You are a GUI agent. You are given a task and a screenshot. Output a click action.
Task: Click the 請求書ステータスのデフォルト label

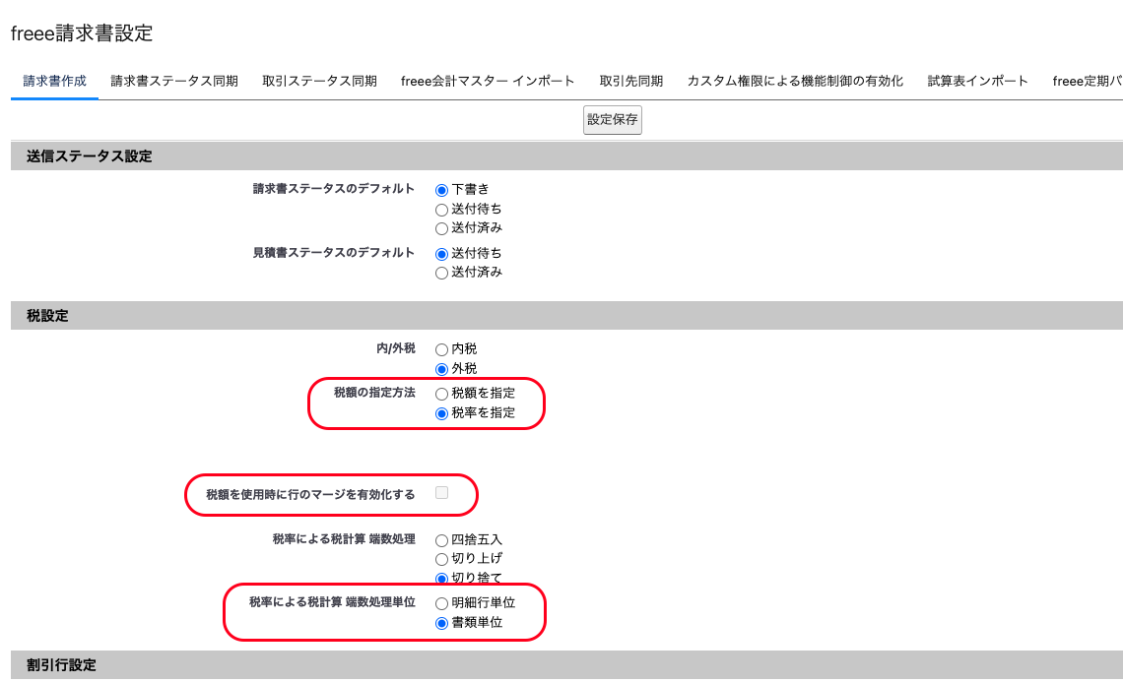click(x=334, y=189)
